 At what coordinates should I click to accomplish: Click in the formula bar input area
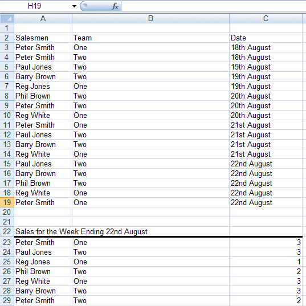(x=214, y=6)
